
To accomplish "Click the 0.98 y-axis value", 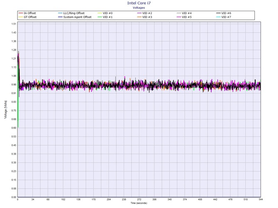I will 14,85.
